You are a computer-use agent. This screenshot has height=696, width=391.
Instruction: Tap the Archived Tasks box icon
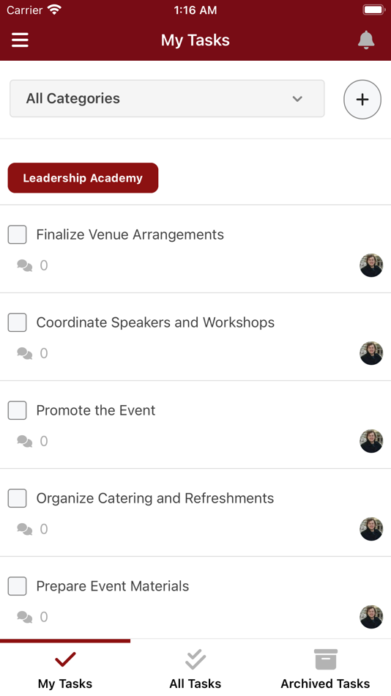[x=326, y=659]
